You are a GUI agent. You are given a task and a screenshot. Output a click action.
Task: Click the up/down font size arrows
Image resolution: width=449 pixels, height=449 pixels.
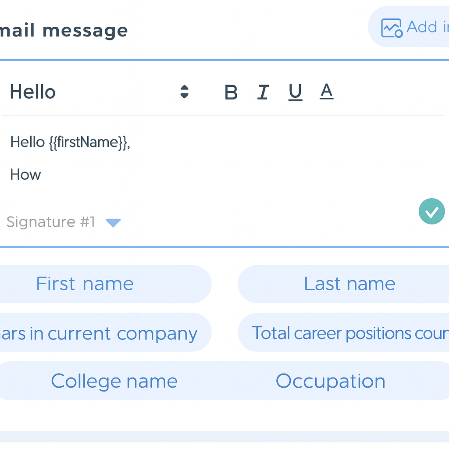click(185, 92)
